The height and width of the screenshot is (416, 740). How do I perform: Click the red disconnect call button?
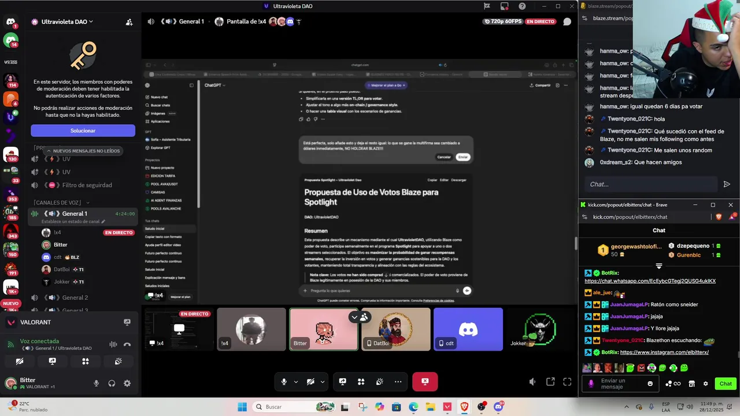coord(425,381)
